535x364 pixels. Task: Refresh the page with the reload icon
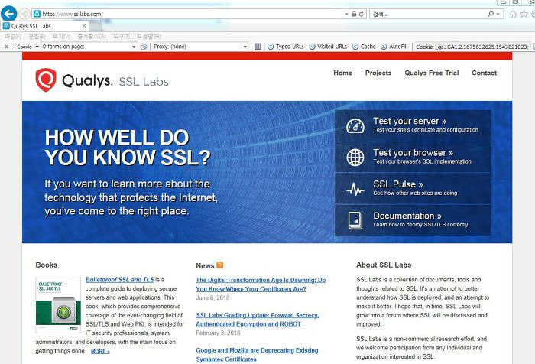click(361, 14)
